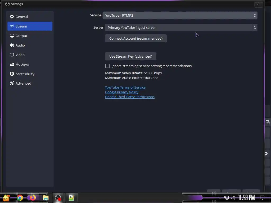The image size is (271, 203).
Task: Open Google Third-Party Permissions link
Action: click(130, 97)
